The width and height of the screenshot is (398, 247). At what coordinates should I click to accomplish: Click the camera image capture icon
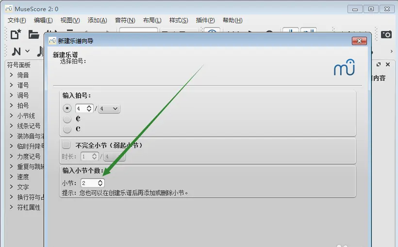(386, 34)
